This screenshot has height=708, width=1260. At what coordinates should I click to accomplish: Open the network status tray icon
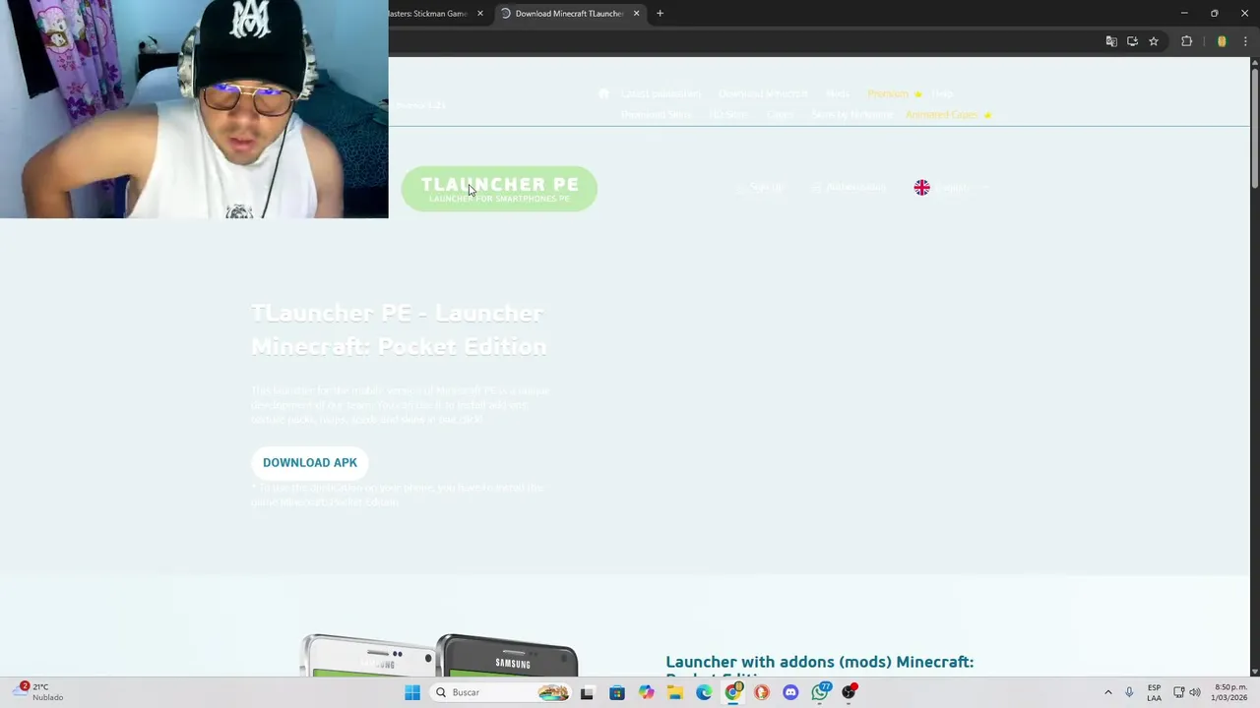coord(1179,692)
